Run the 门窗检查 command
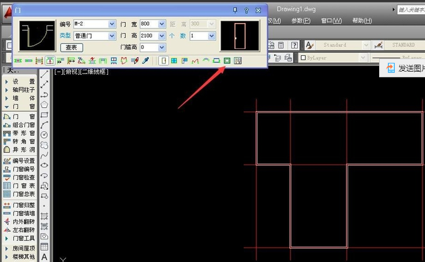Viewport: 425px width, 262px height. pyautogui.click(x=19, y=177)
